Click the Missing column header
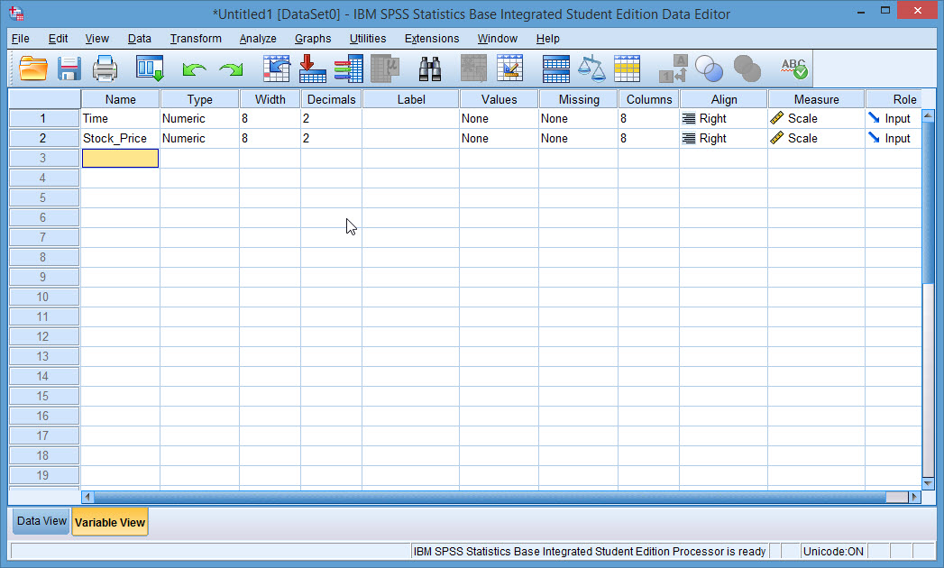944x568 pixels. [x=579, y=99]
